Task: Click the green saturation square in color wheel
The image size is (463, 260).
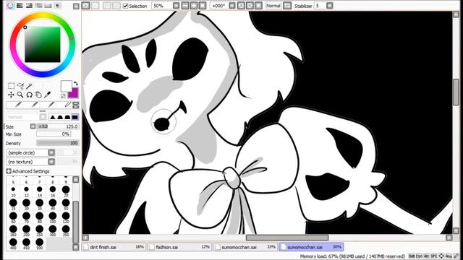Action: pyautogui.click(x=43, y=45)
